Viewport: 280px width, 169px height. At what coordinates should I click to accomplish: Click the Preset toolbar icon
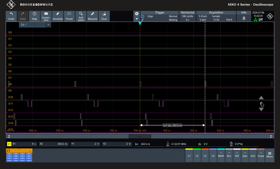click(69, 16)
